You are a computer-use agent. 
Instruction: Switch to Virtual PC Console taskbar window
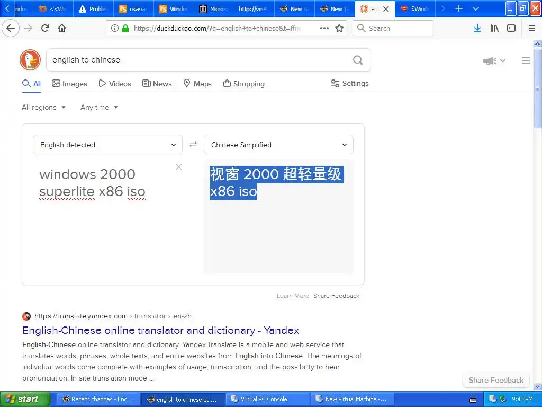click(267, 399)
